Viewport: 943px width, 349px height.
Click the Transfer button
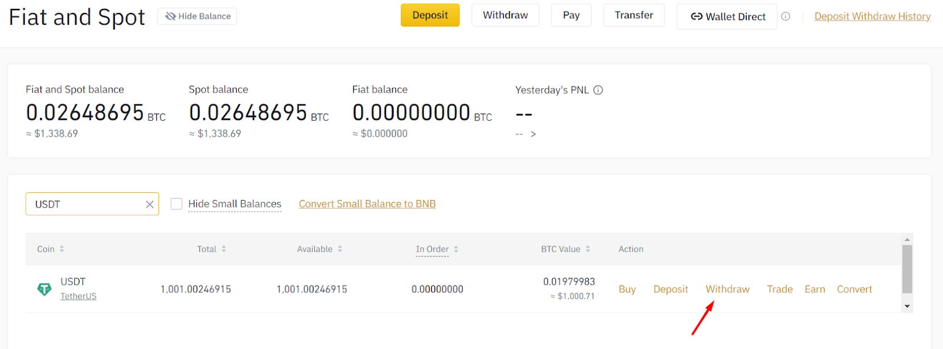pos(634,15)
